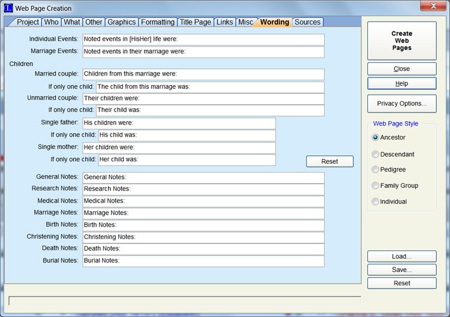The height and width of the screenshot is (317, 450).
Task: Select the Other tab
Action: (94, 22)
